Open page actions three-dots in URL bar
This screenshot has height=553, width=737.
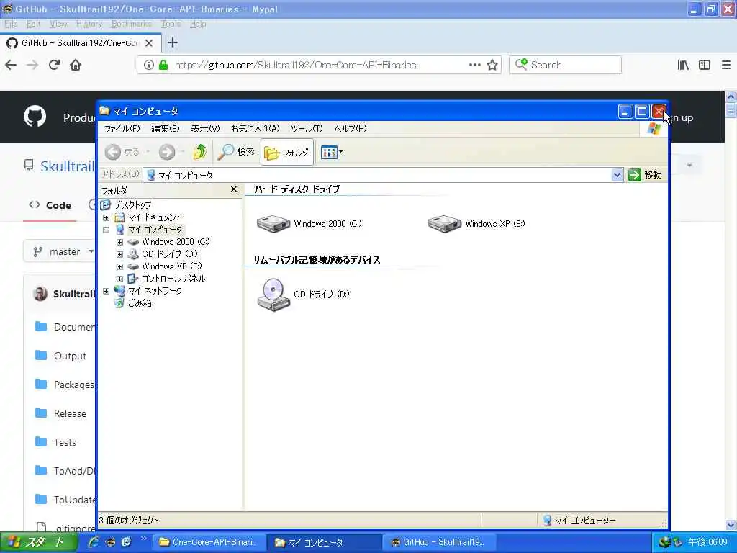point(475,65)
